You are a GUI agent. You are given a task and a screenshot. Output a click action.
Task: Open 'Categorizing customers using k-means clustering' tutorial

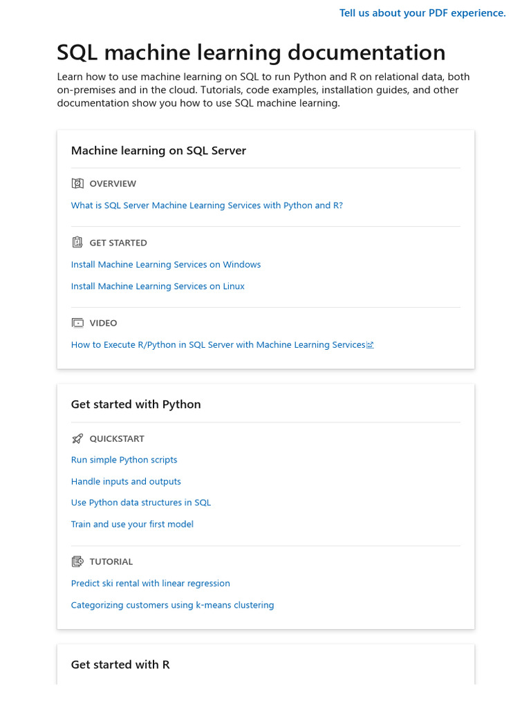(x=172, y=605)
